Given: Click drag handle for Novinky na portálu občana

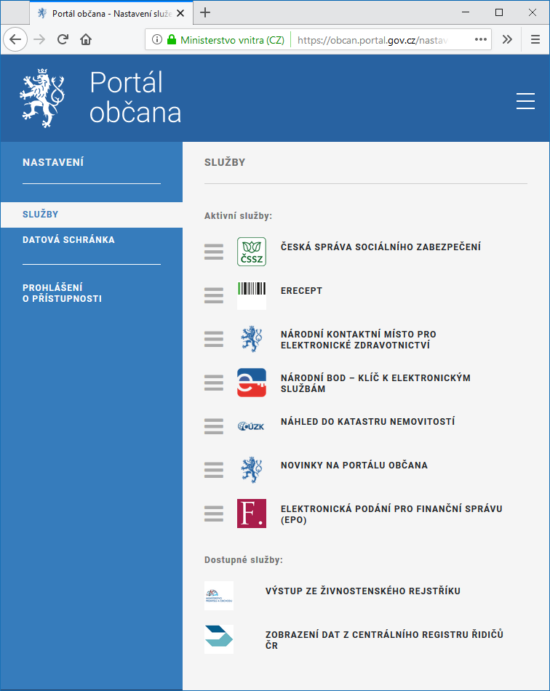Looking at the screenshot, I should (214, 470).
